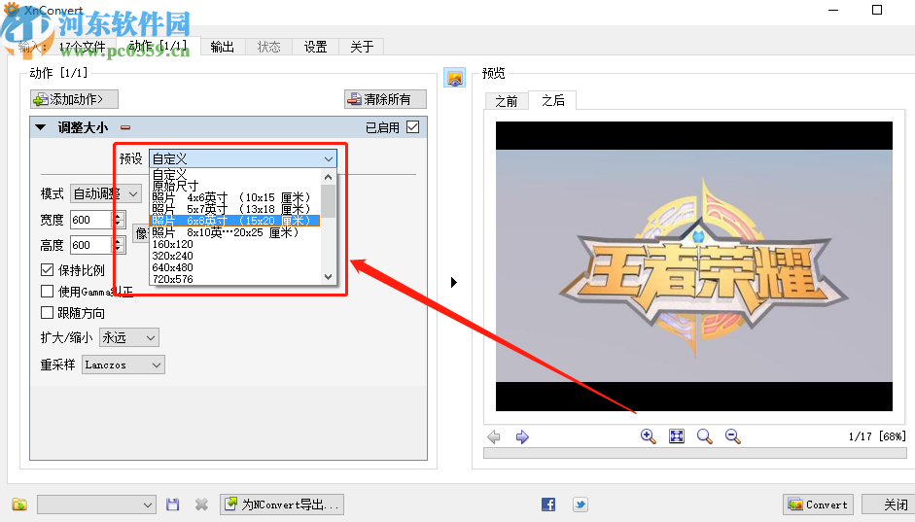
Task: Click 为NConvert导出 button
Action: (282, 505)
